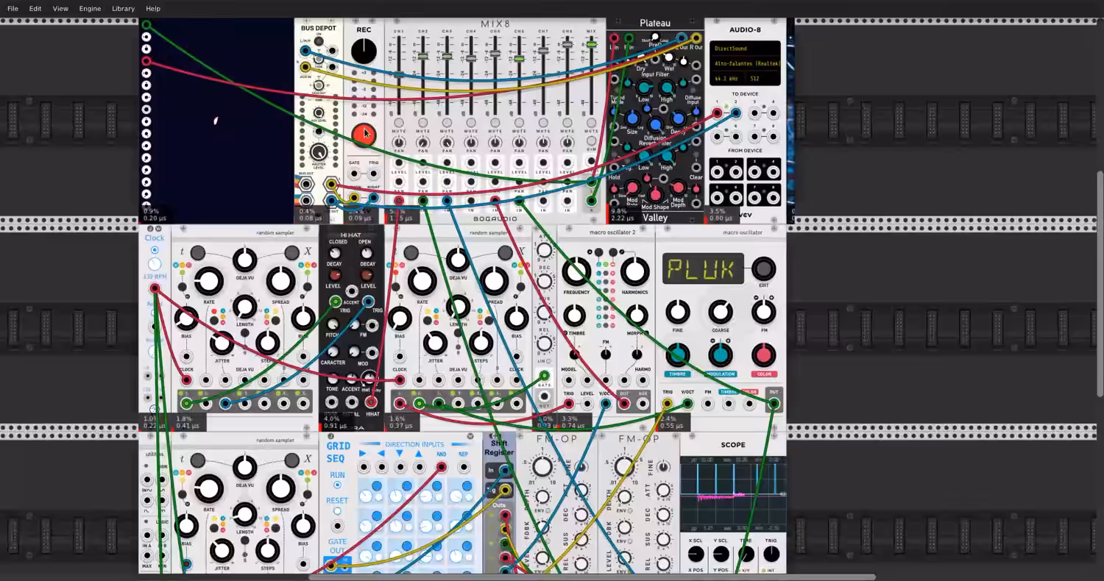The height and width of the screenshot is (581, 1104).
Task: Open the DirectSound driver selector on Audio-8
Action: pos(730,49)
